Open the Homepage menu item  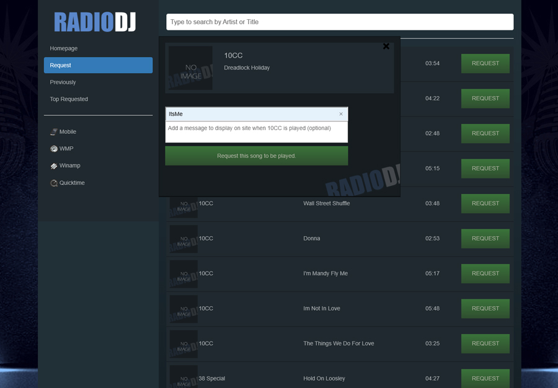click(x=64, y=48)
